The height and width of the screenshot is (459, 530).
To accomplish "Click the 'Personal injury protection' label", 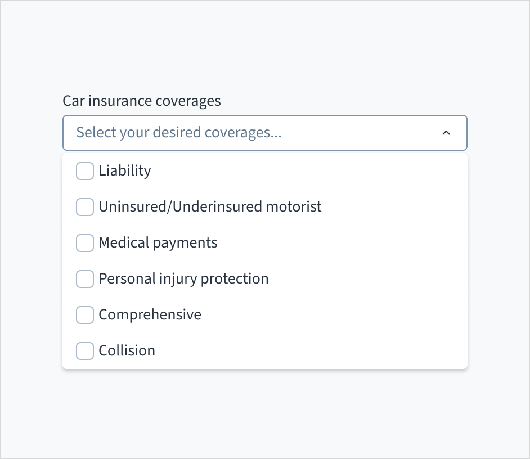I will pyautogui.click(x=183, y=279).
